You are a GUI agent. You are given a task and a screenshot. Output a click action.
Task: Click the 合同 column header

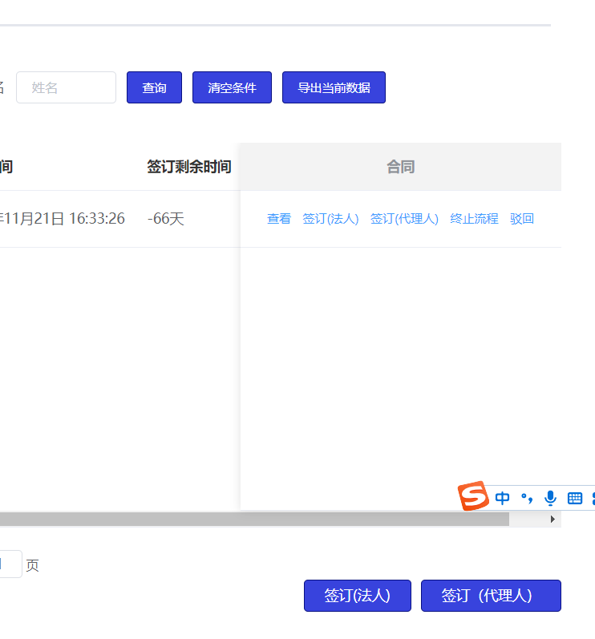pyautogui.click(x=400, y=167)
